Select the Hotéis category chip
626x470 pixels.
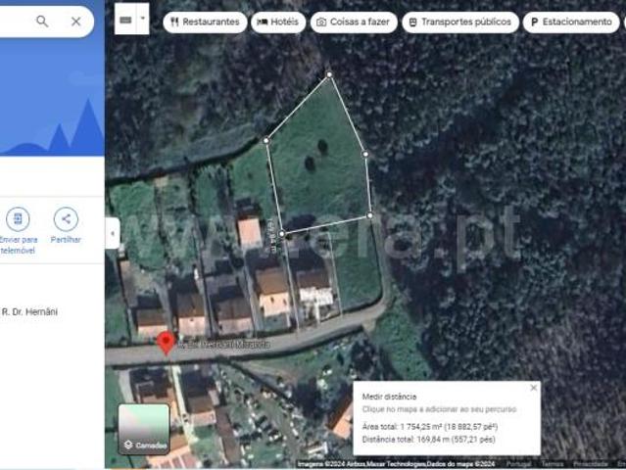coord(278,22)
